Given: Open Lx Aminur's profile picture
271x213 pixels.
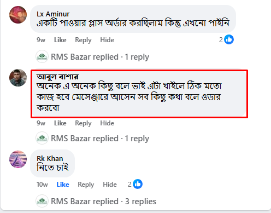Looking at the screenshot, I should coord(18,15).
